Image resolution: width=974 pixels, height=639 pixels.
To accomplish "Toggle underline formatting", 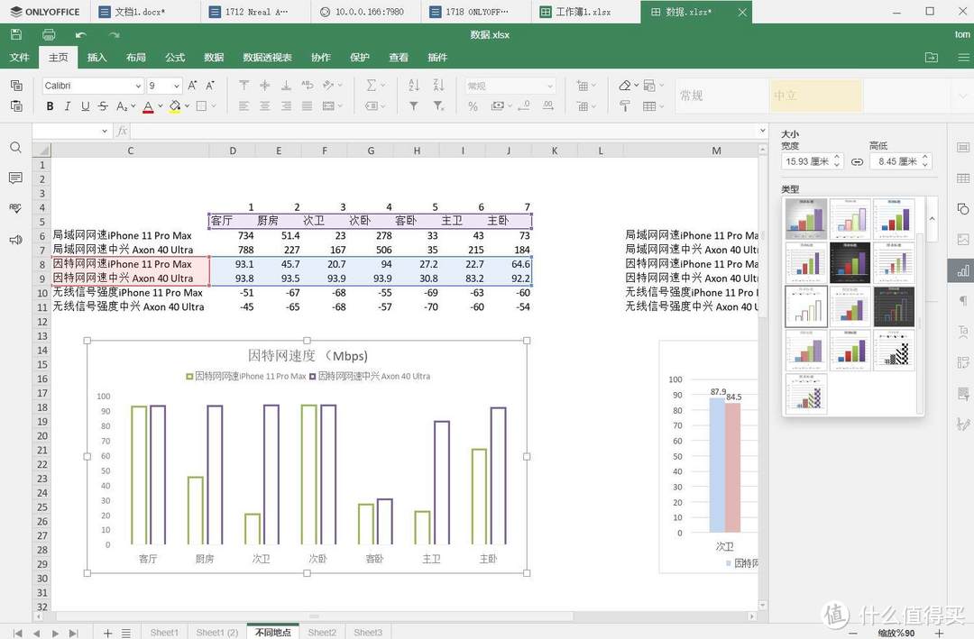I will coord(85,106).
